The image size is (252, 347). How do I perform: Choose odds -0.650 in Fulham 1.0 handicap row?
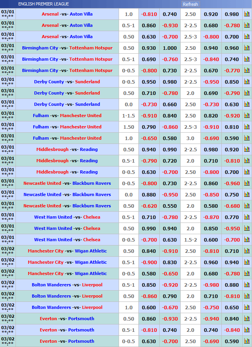(x=149, y=138)
